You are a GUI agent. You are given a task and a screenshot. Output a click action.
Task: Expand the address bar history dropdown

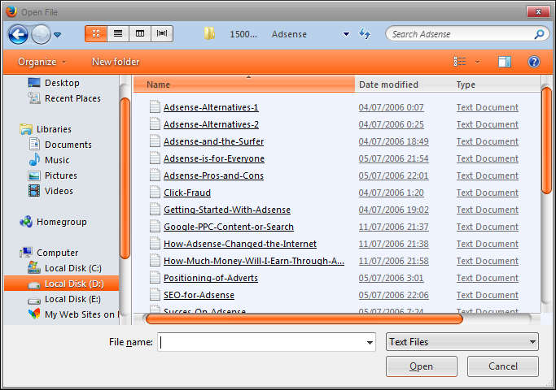coord(346,34)
